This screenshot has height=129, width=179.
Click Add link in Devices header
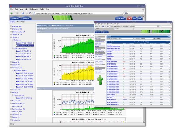coord(169,37)
